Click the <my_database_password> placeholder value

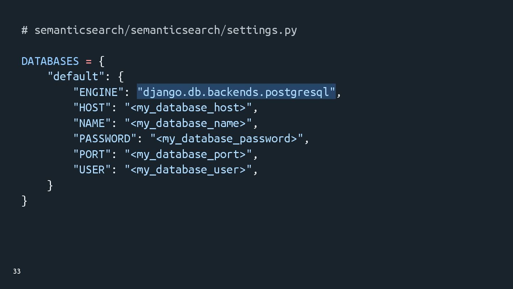click(x=227, y=139)
